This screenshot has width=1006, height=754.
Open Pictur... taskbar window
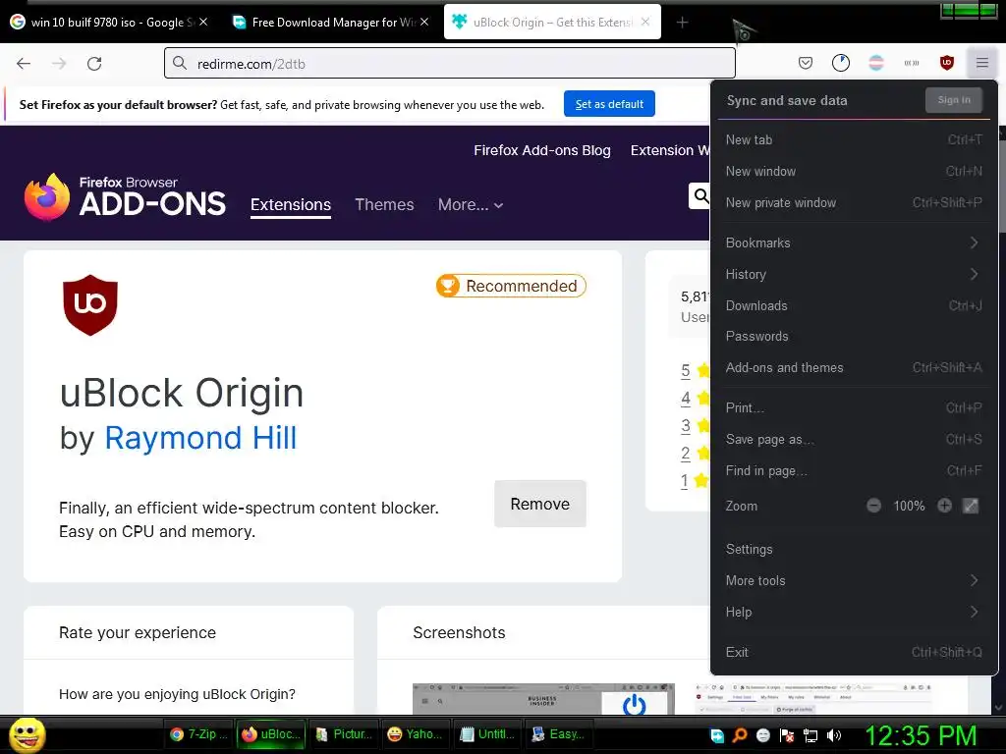click(345, 734)
